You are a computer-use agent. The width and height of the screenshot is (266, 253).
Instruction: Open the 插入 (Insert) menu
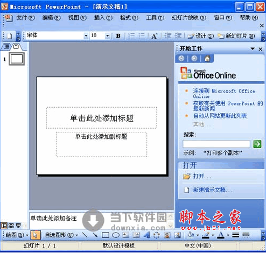[x=103, y=18]
